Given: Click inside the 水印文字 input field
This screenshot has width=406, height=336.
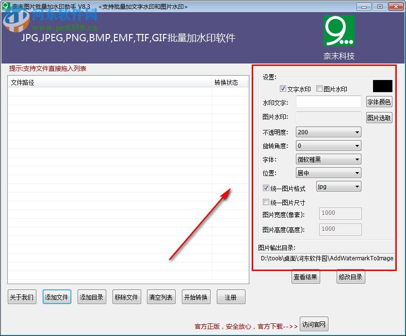Looking at the screenshot, I should 328,102.
